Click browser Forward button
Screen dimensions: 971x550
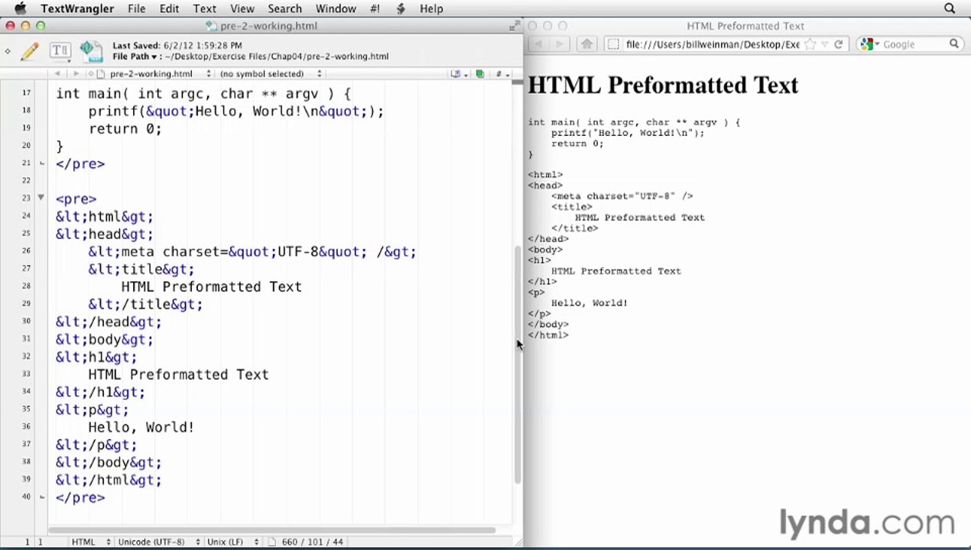[x=559, y=44]
